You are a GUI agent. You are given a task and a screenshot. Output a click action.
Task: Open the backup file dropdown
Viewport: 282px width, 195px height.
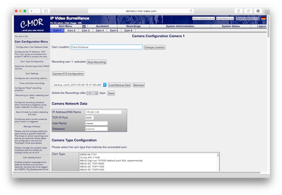click(79, 85)
